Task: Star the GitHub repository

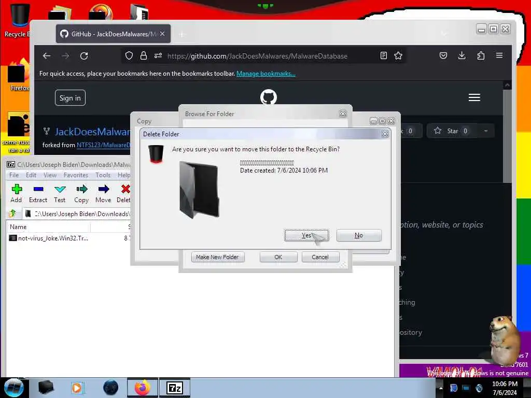Action: coord(452,131)
